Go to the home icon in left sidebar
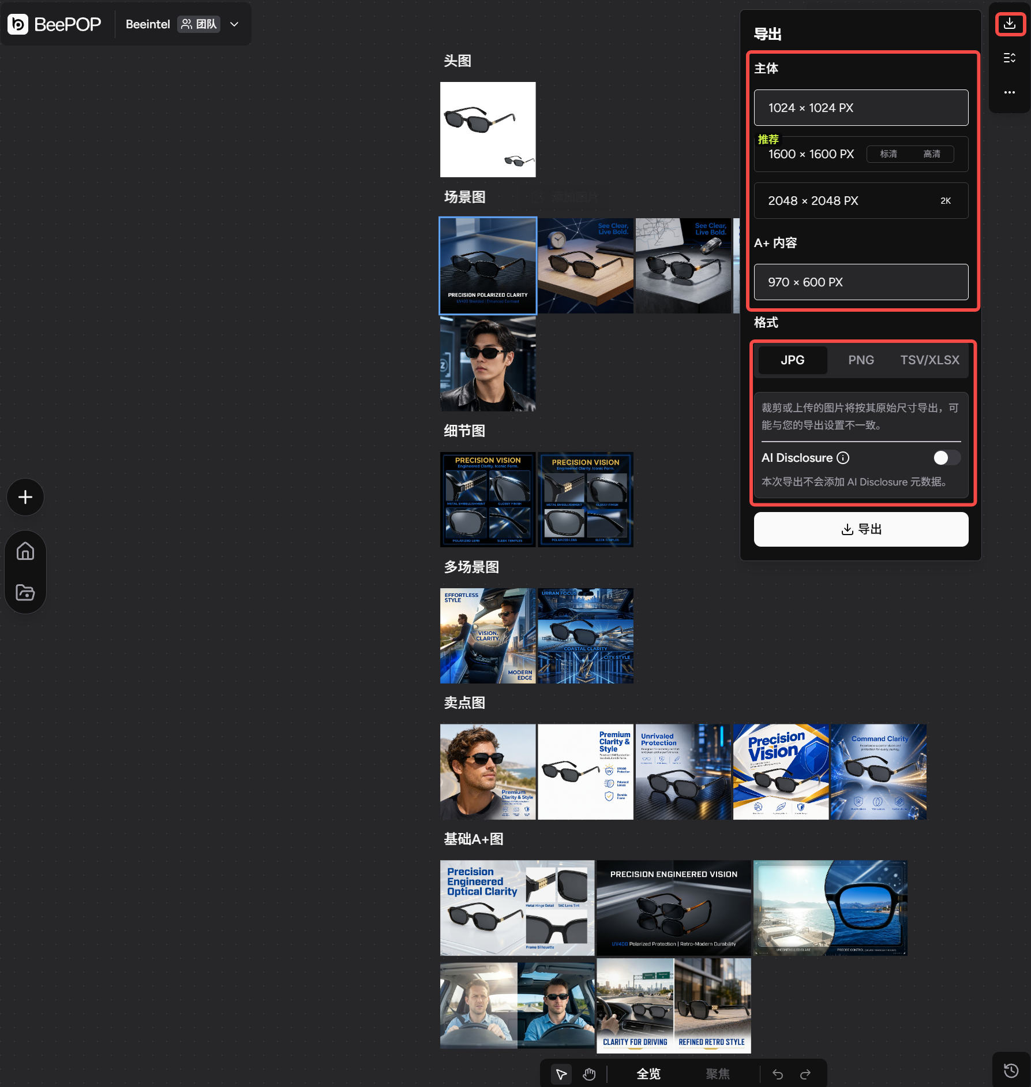The width and height of the screenshot is (1031, 1087). (x=25, y=551)
